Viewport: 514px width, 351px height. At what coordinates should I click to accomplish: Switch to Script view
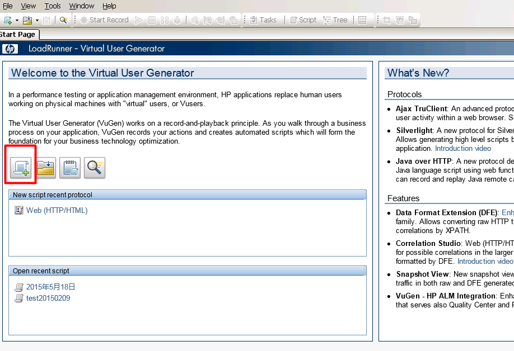[303, 20]
